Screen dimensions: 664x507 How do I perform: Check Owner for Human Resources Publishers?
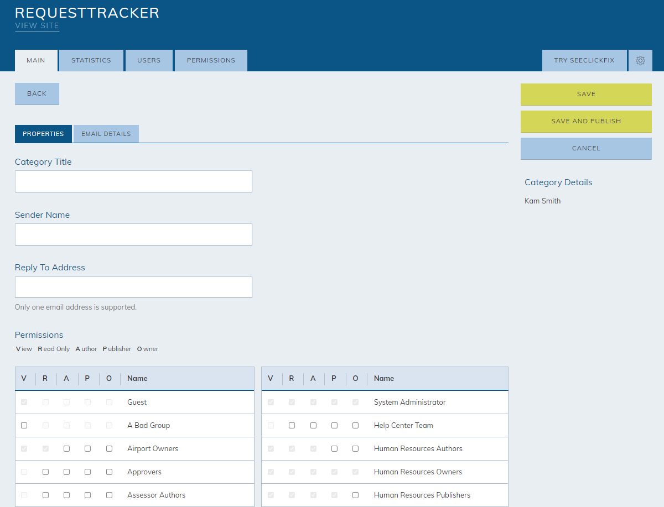click(355, 495)
